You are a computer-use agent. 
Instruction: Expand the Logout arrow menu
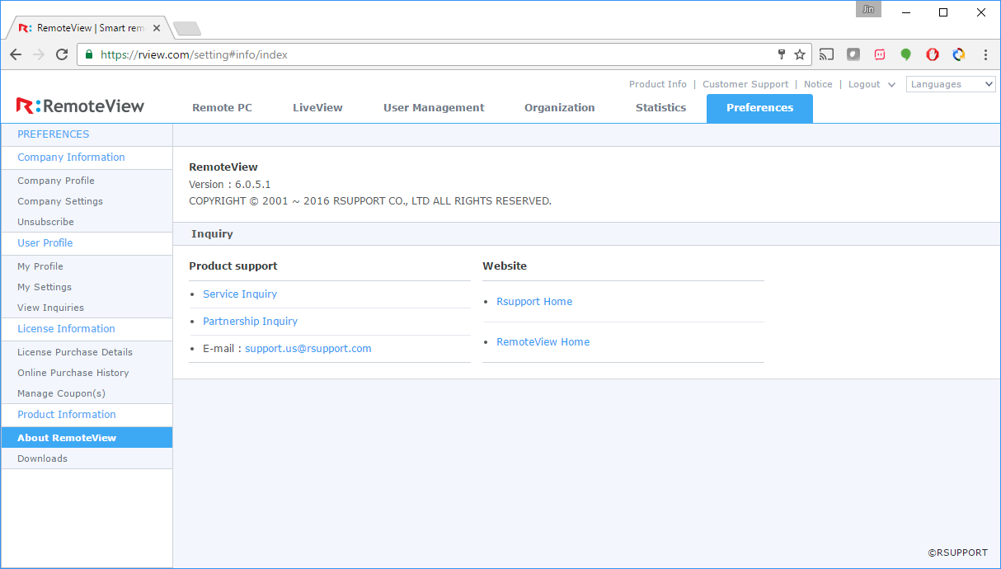tap(891, 84)
